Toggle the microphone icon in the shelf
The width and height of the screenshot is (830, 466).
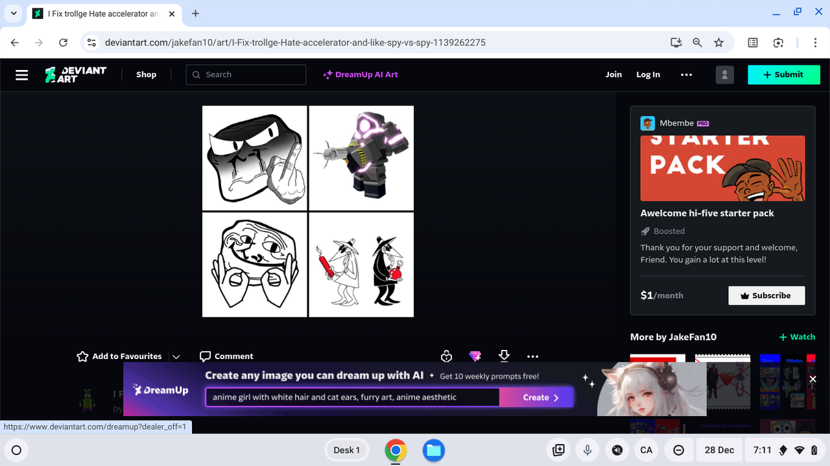coord(587,450)
